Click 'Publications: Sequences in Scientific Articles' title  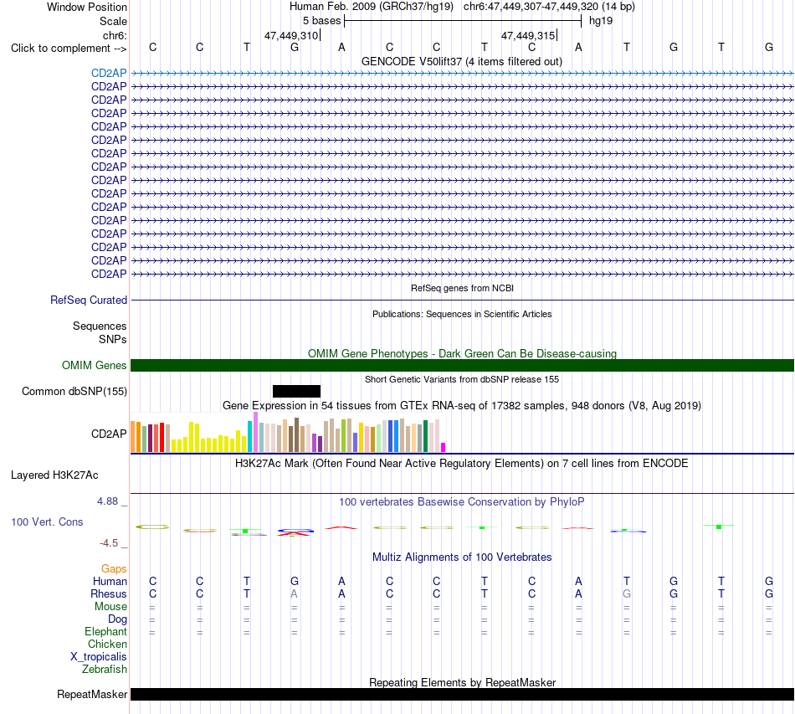462,314
